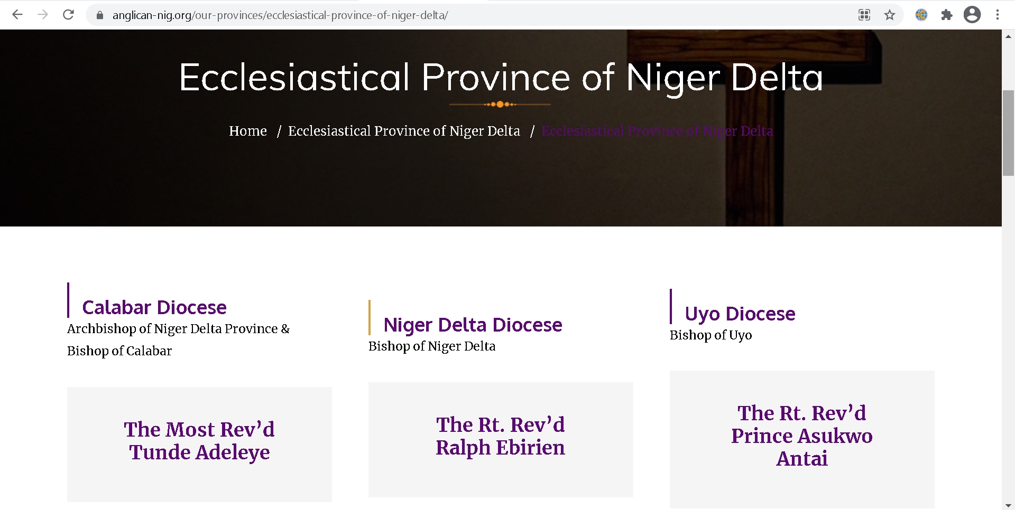This screenshot has width=1015, height=510.
Task: Select the Uyo Diocese heading
Action: tap(740, 314)
